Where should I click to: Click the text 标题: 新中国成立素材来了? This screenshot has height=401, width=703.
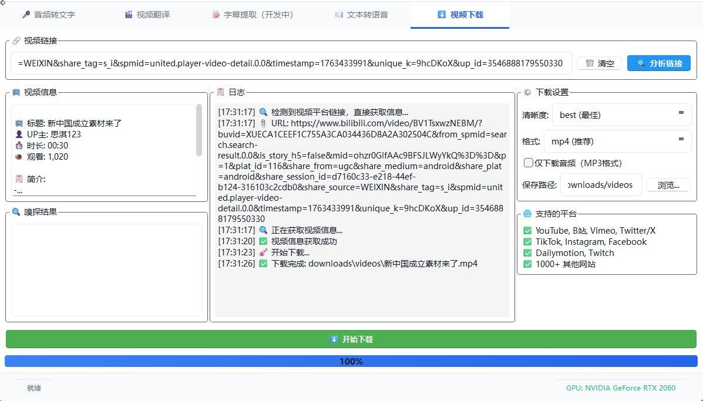pyautogui.click(x=74, y=123)
